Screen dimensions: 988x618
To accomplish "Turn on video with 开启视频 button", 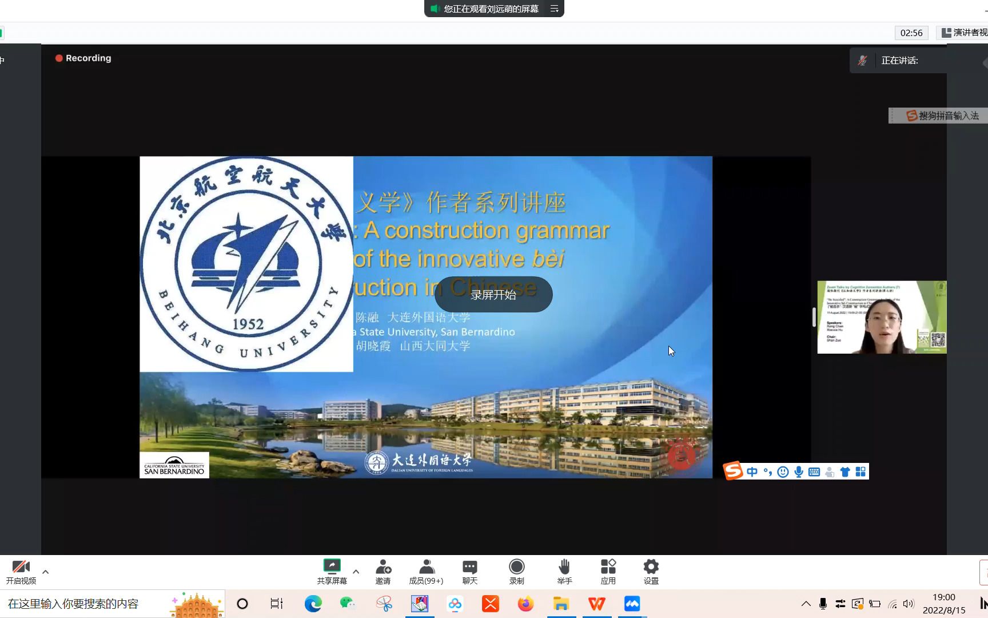I will tap(21, 572).
